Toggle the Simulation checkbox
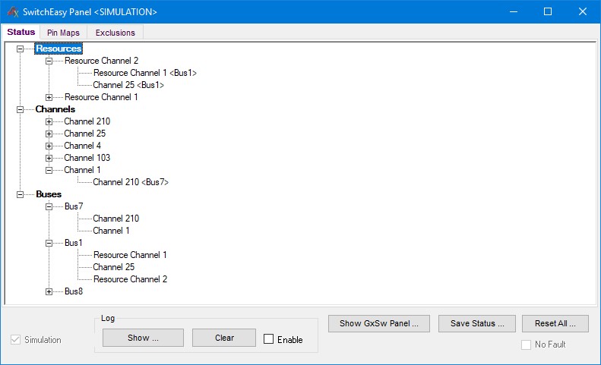This screenshot has width=601, height=365. coord(16,340)
